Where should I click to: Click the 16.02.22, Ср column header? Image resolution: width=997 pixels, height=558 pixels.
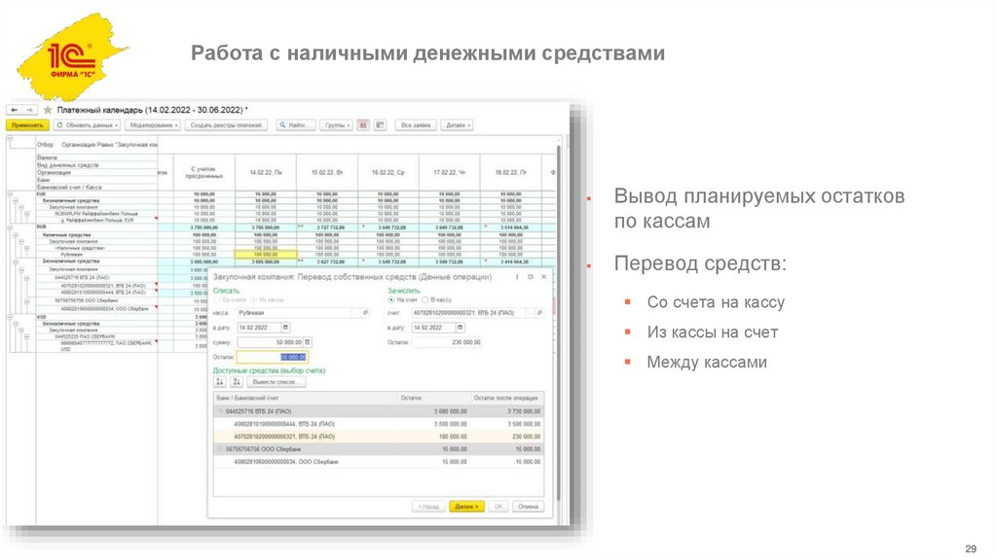click(388, 173)
